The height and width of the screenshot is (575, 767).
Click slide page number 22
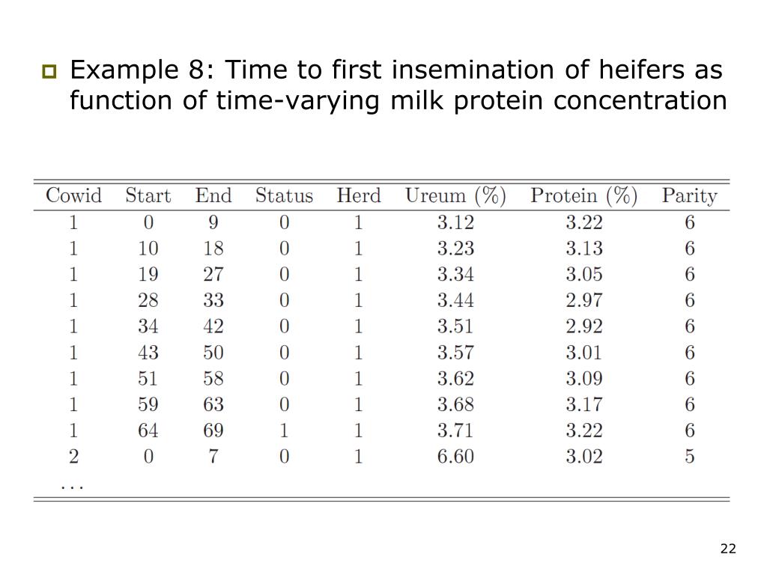(x=728, y=549)
